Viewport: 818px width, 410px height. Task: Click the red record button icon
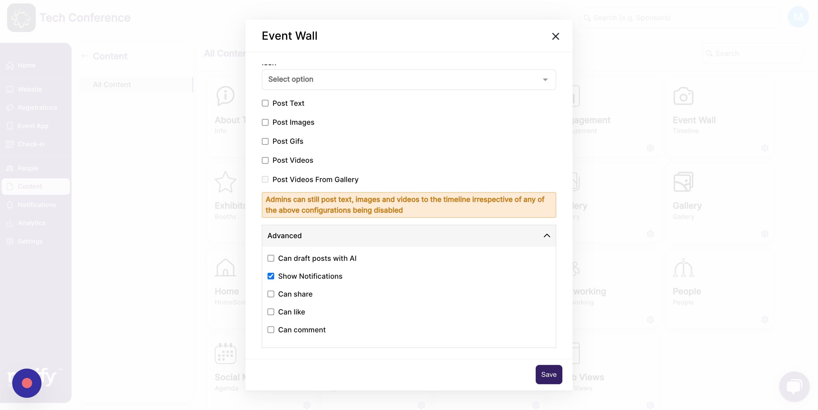click(27, 383)
